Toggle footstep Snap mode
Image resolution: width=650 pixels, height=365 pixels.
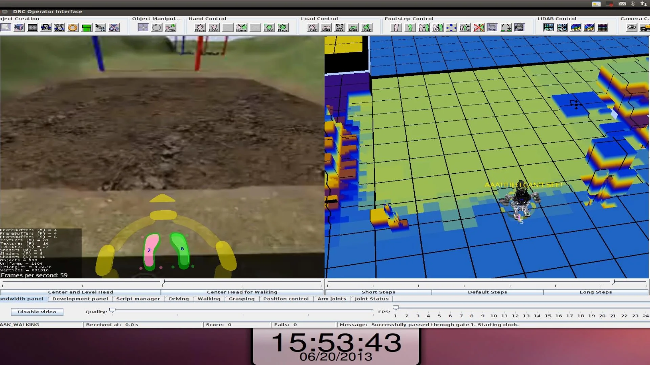pyautogui.click(x=492, y=27)
